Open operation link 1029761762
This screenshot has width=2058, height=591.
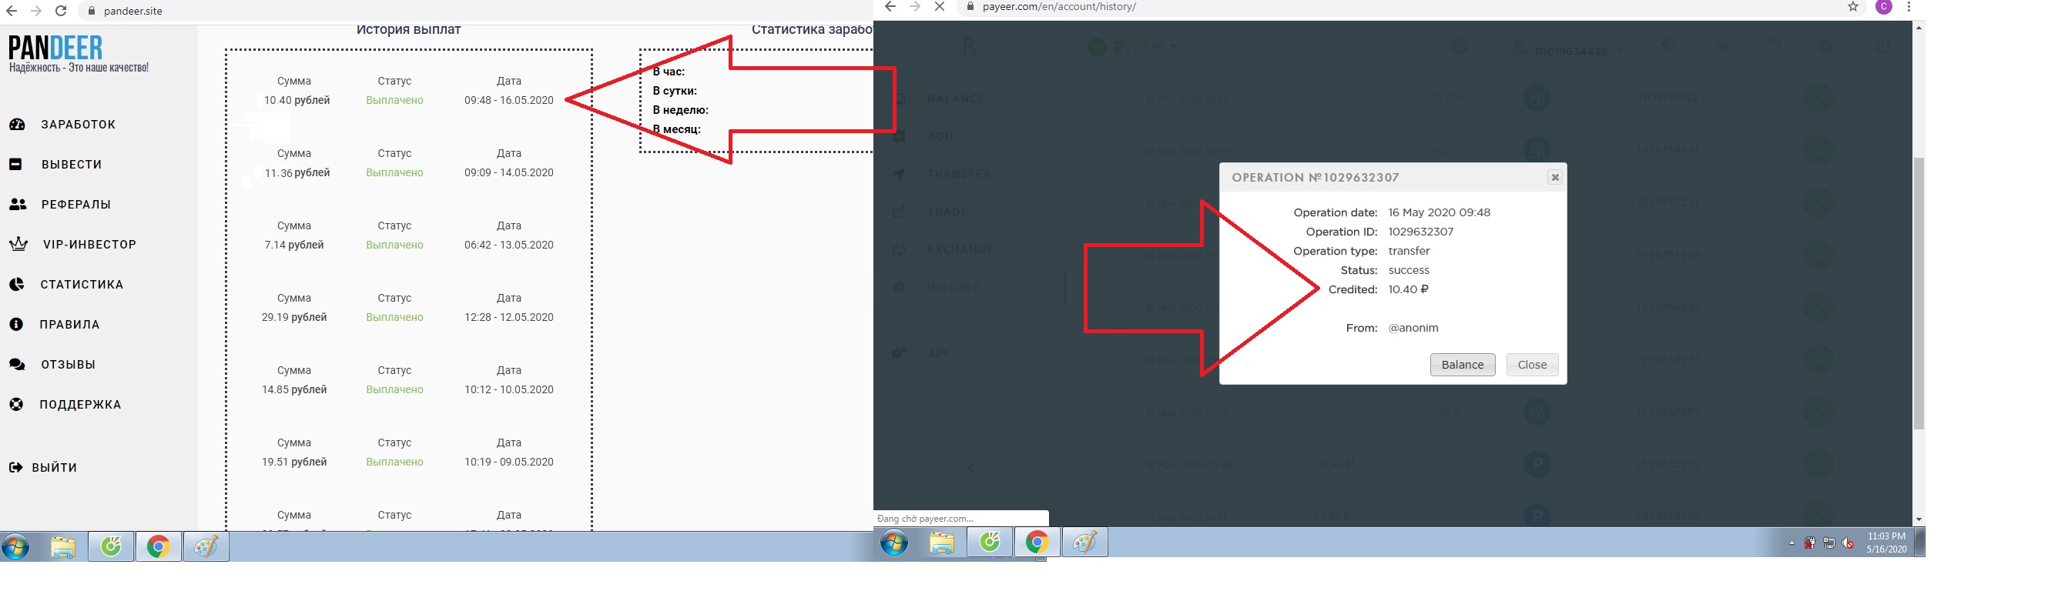[1668, 98]
